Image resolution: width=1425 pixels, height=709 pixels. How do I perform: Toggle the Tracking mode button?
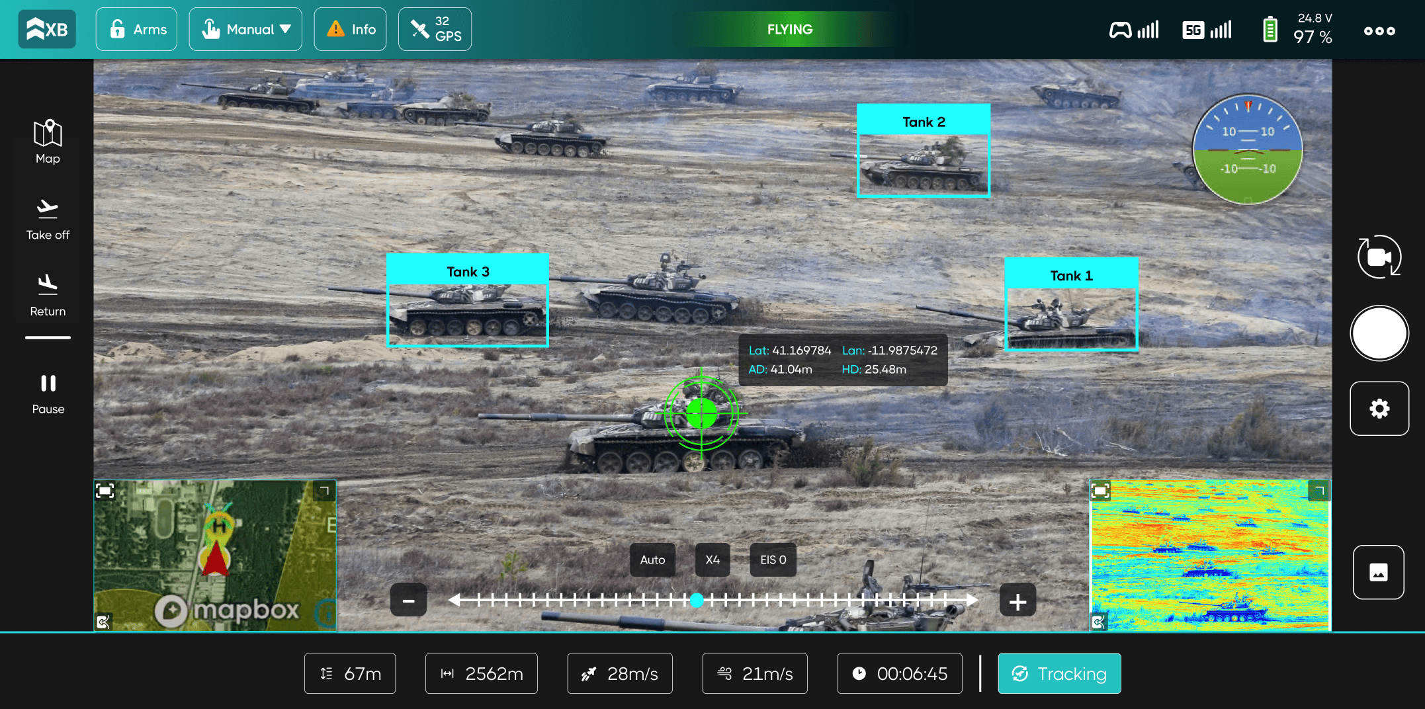coord(1058,673)
